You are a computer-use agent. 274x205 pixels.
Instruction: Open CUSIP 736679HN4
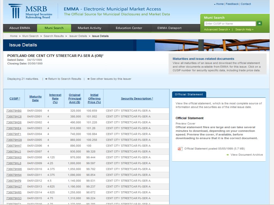tap(14, 175)
